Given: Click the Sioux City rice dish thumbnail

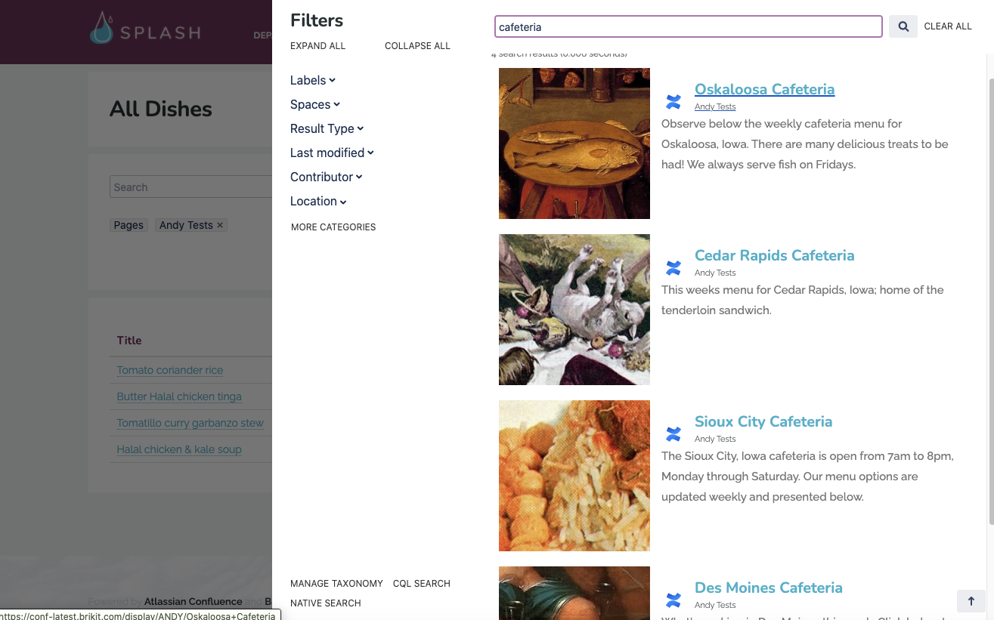Looking at the screenshot, I should tap(574, 476).
